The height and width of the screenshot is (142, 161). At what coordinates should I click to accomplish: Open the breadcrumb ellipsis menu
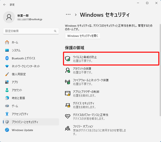point(68,14)
